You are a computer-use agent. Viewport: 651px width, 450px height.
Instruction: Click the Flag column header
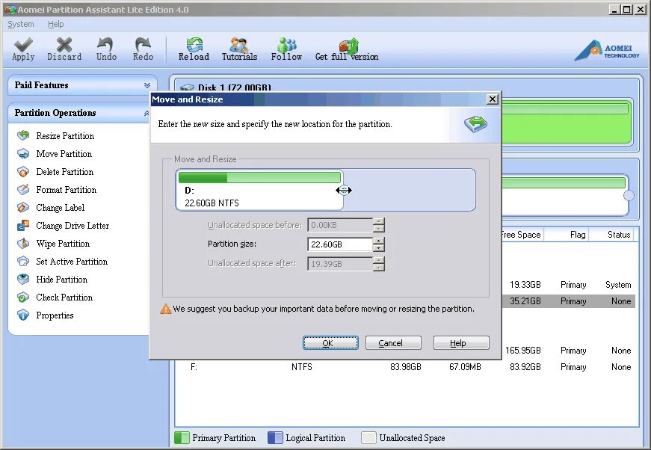point(578,235)
